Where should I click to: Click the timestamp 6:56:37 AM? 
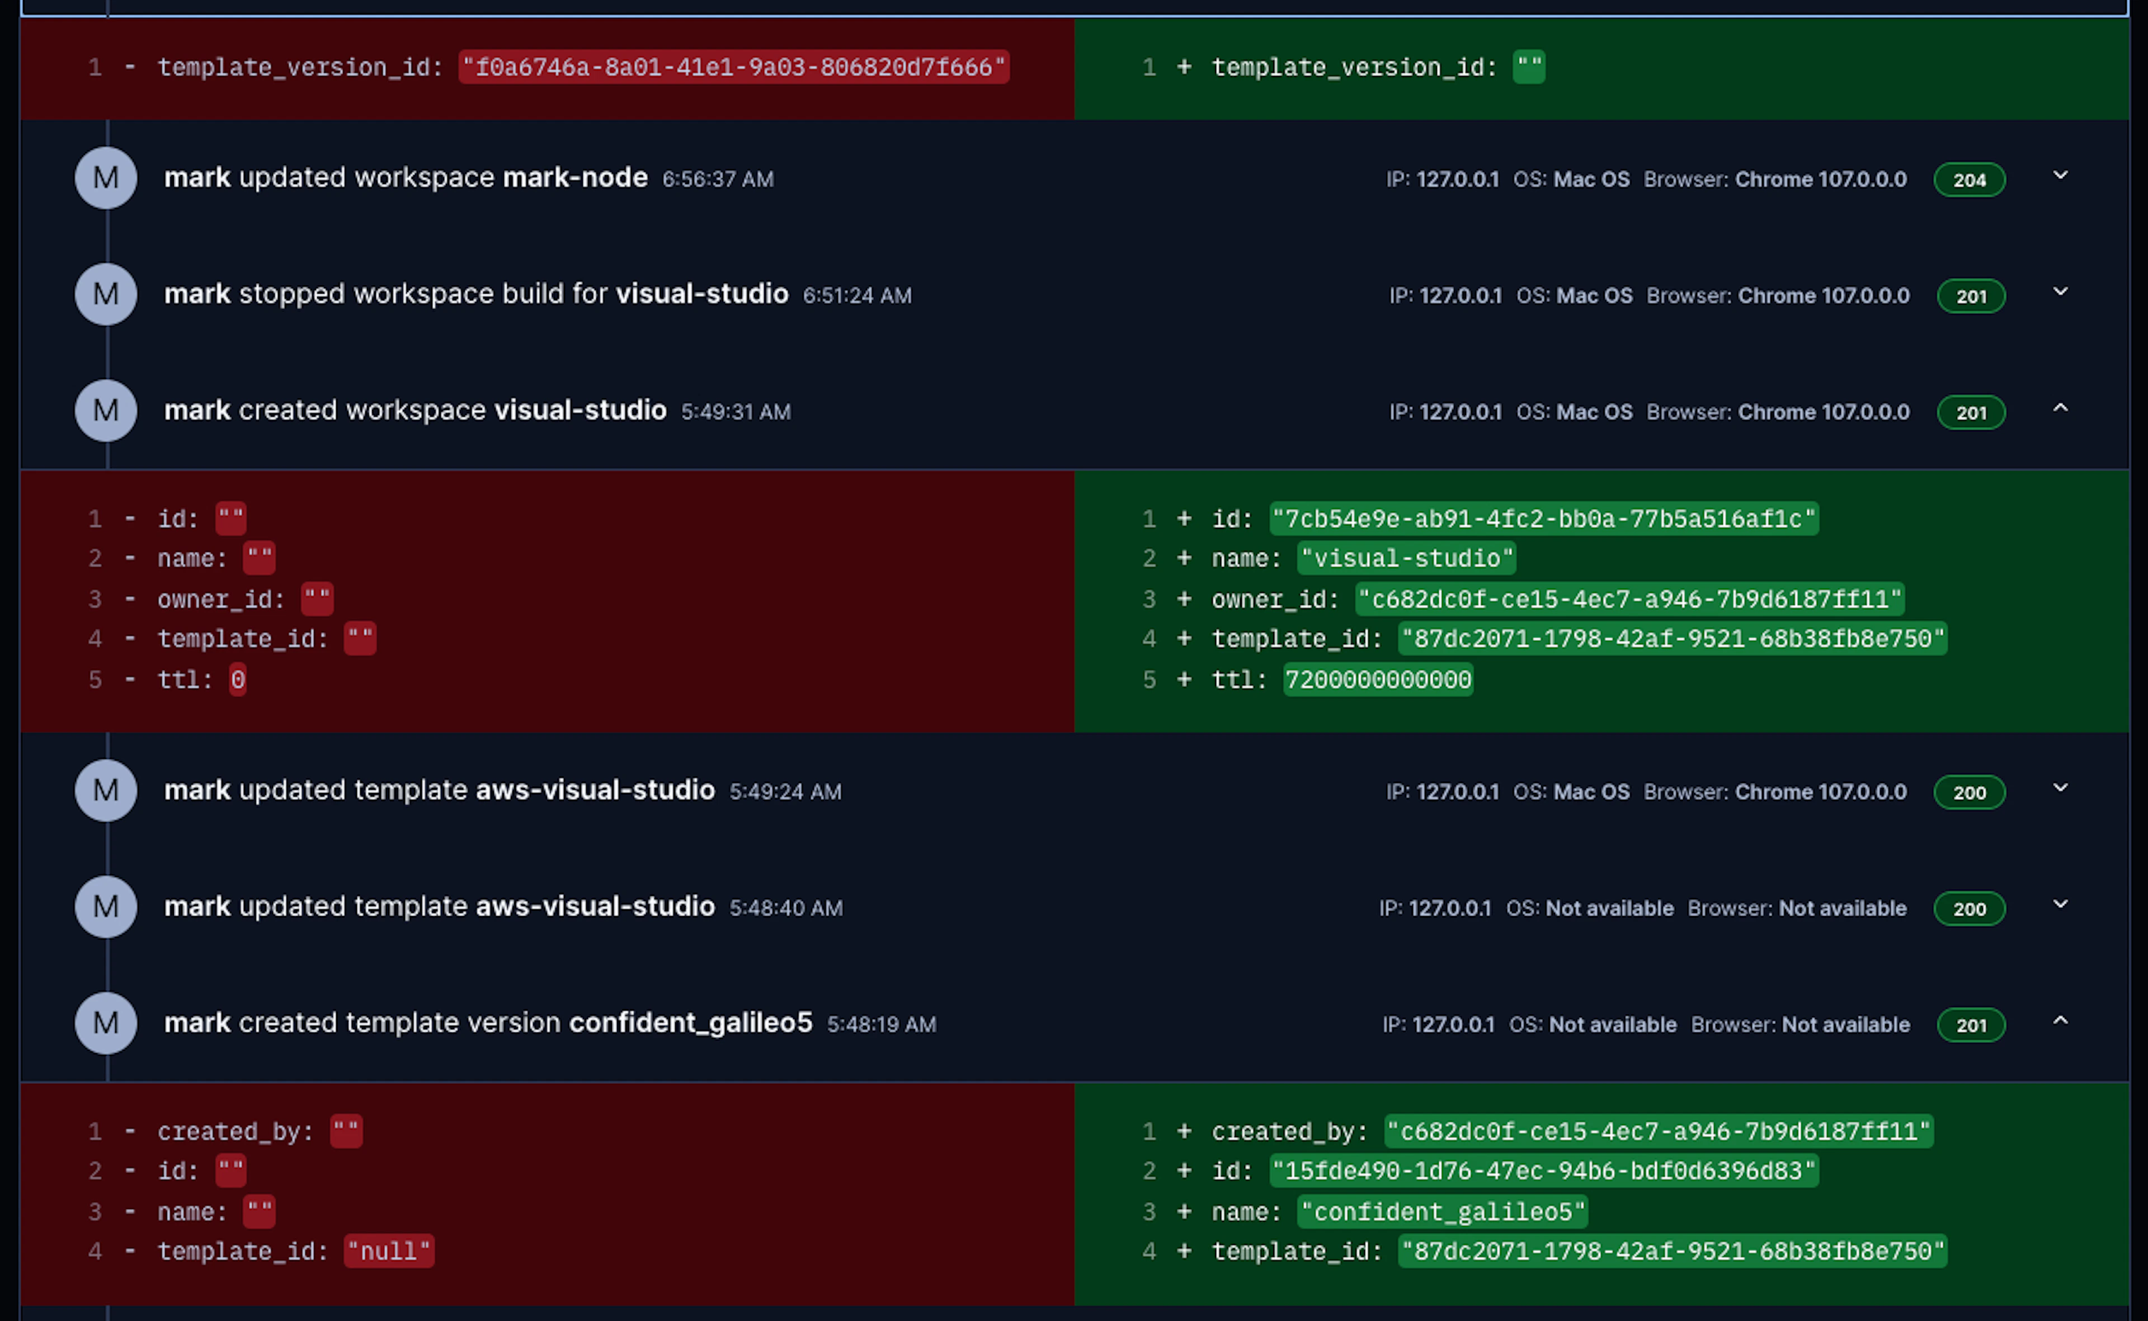point(718,179)
